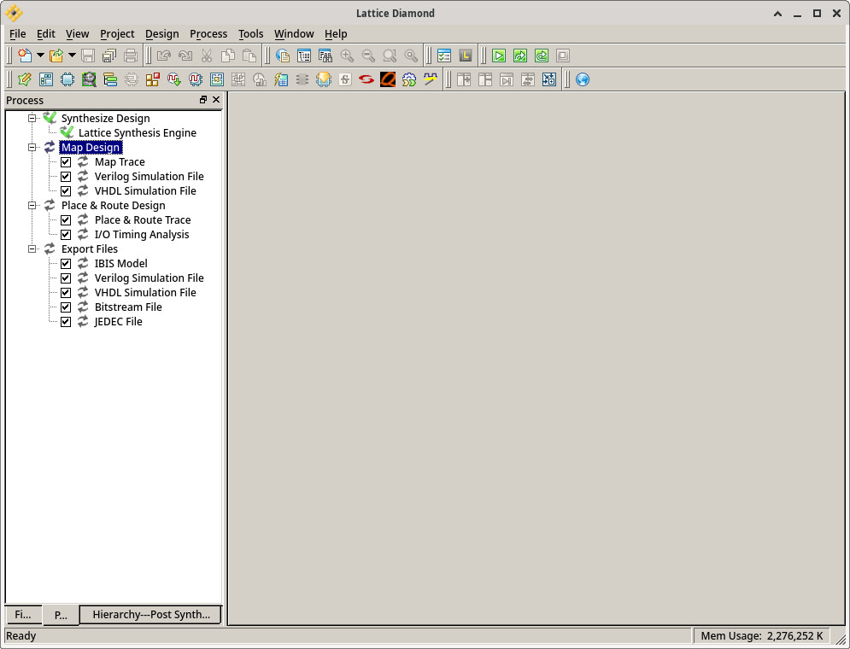Uncheck the JEDEC File checkbox
This screenshot has width=850, height=649.
pyautogui.click(x=66, y=322)
